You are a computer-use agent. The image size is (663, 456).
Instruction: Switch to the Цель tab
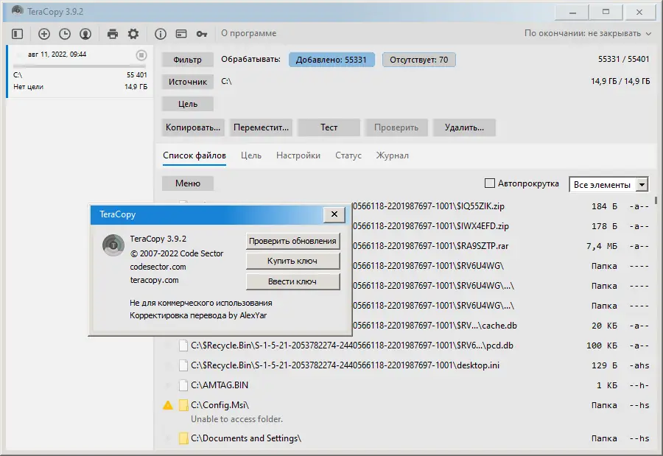[x=251, y=155]
